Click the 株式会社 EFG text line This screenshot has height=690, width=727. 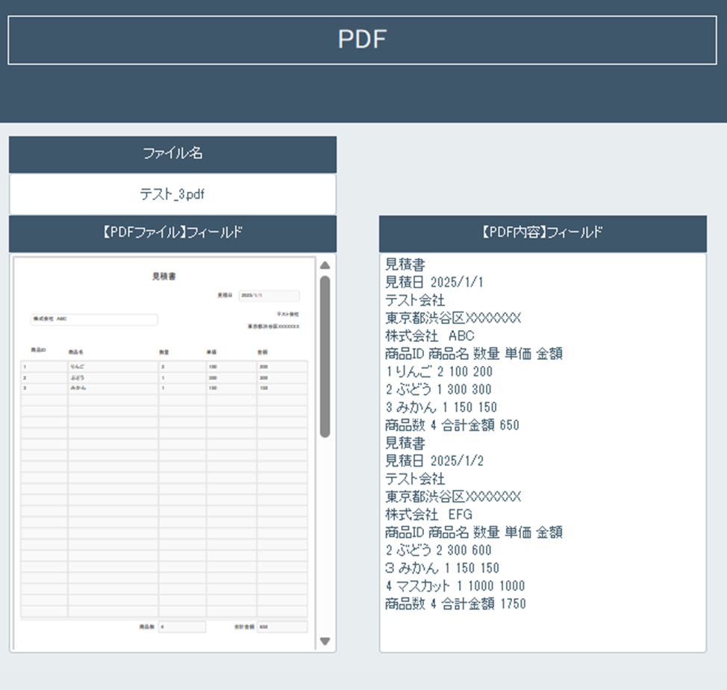[x=429, y=515]
